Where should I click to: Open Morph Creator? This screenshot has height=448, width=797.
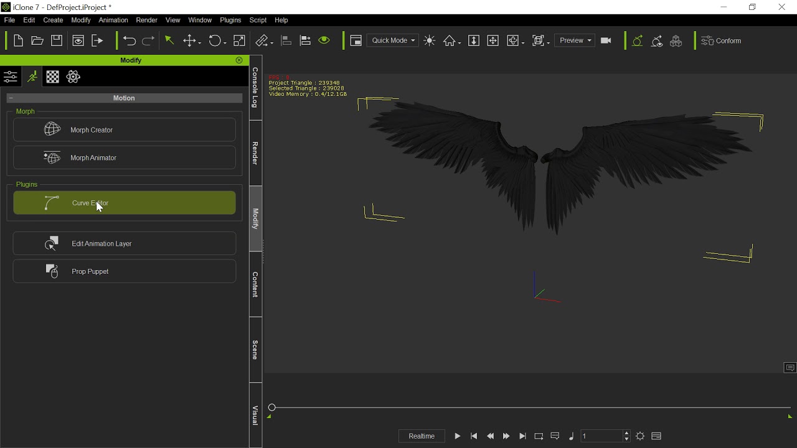tap(125, 130)
